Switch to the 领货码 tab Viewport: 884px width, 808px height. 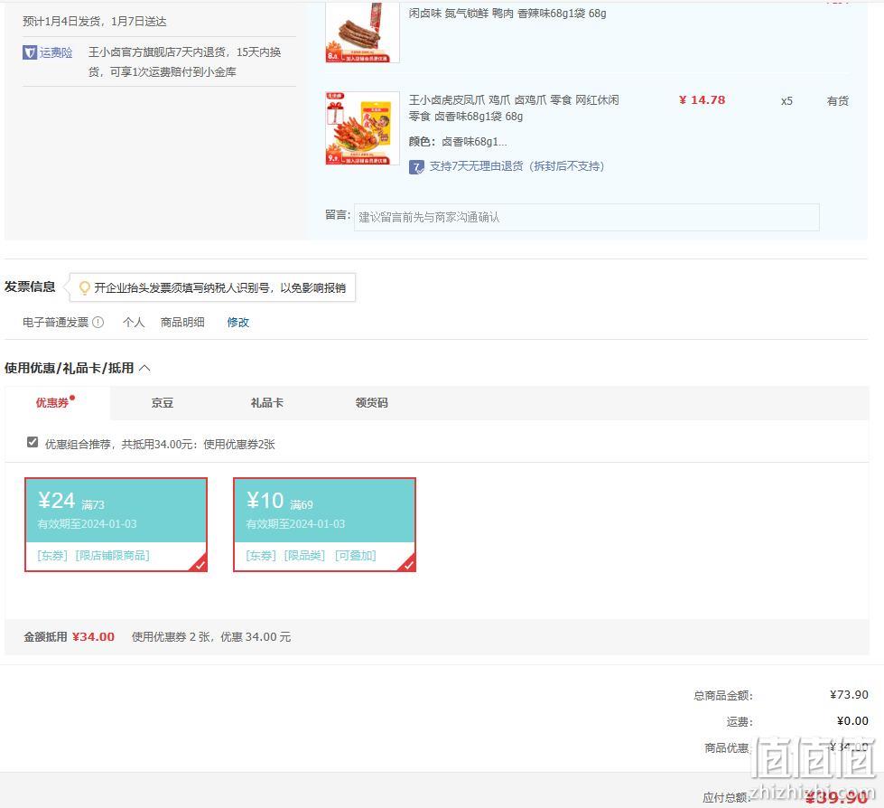371,403
